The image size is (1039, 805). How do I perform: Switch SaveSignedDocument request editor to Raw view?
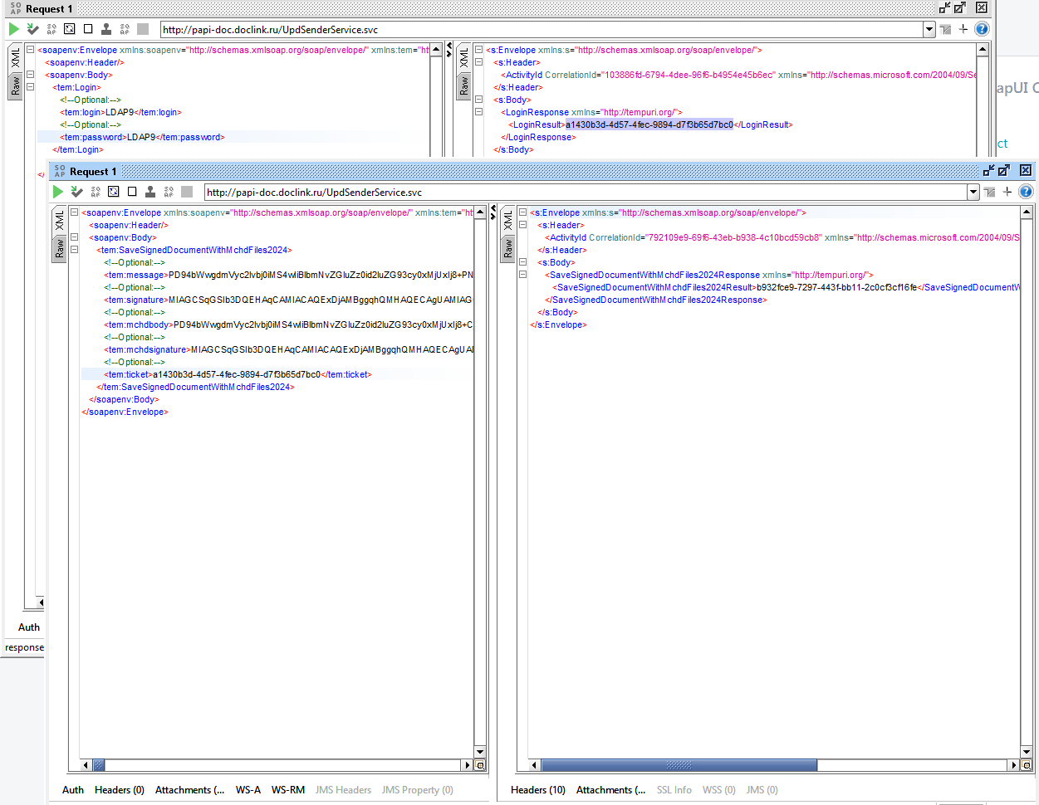pyautogui.click(x=60, y=249)
